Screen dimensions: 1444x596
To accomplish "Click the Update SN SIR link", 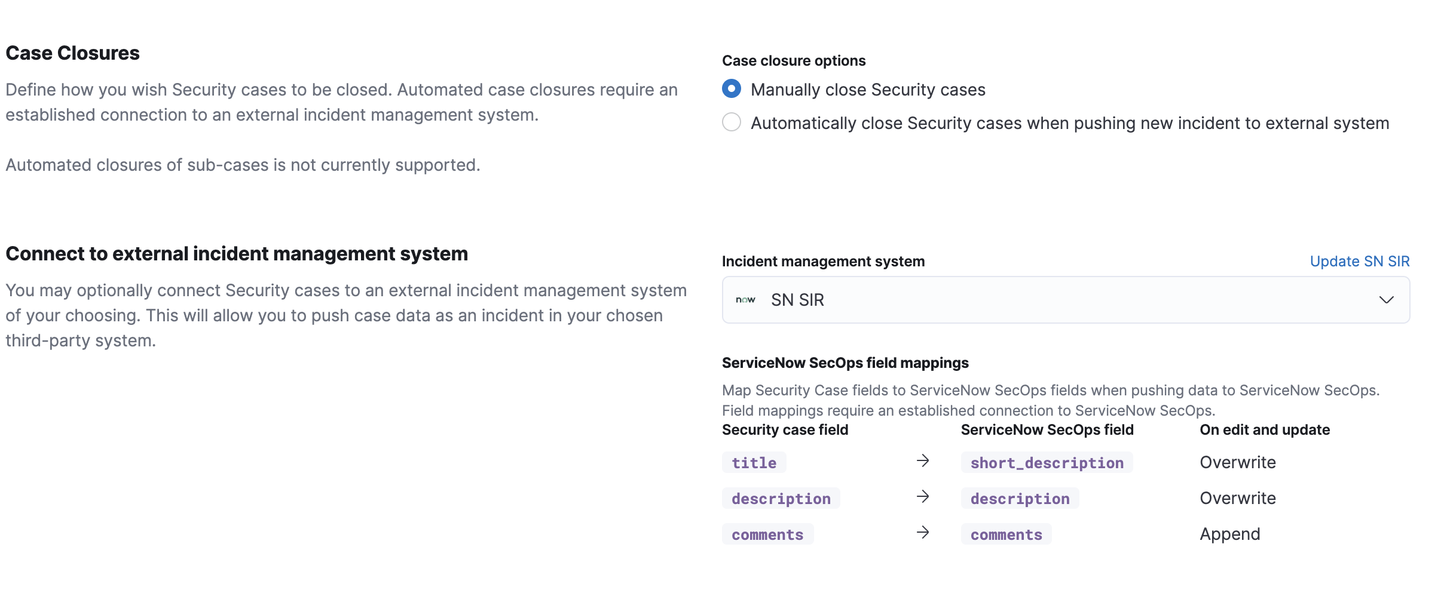I will tap(1359, 262).
